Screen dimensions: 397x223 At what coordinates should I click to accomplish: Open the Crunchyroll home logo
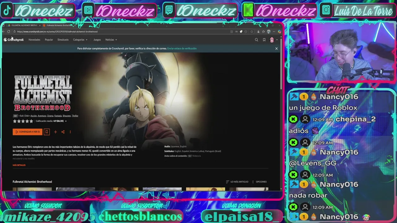pos(14,40)
